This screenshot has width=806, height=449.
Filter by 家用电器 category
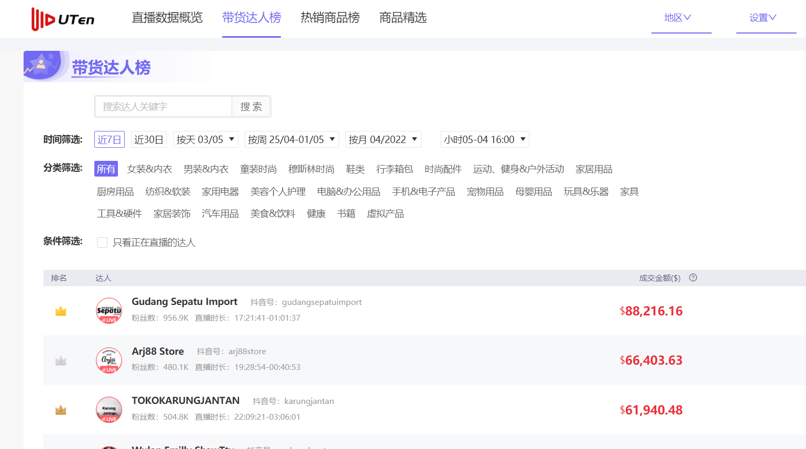click(220, 192)
